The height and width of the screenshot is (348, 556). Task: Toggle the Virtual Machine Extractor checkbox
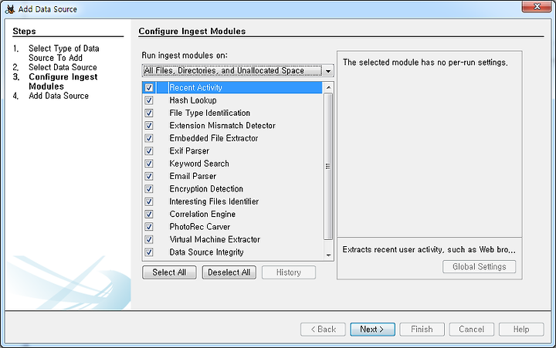pyautogui.click(x=149, y=239)
